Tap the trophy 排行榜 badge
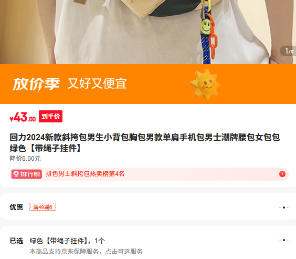The image size is (296, 259). tap(27, 174)
